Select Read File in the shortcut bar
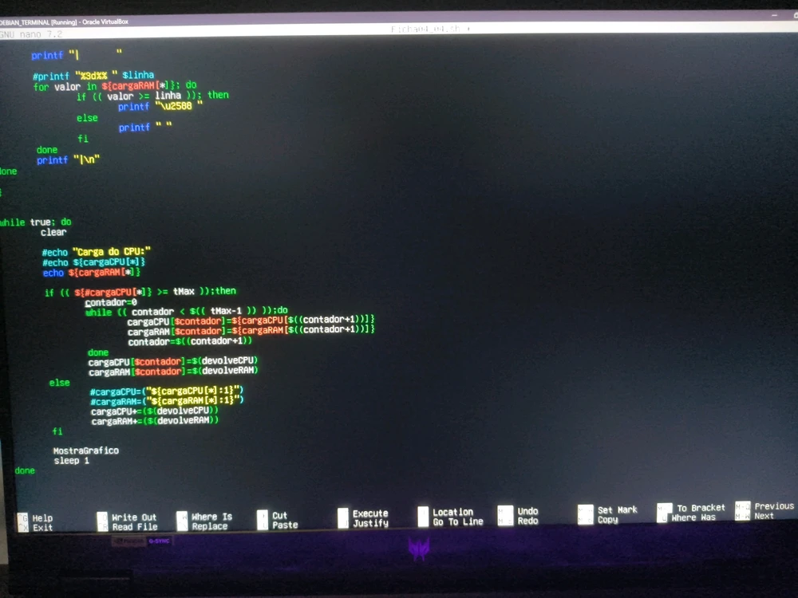The width and height of the screenshot is (798, 598). (x=134, y=527)
